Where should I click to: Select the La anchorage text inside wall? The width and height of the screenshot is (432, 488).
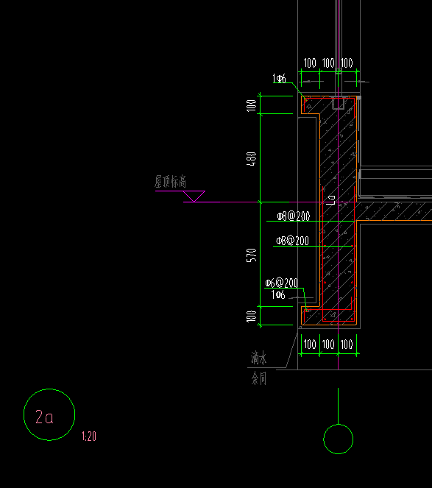pyautogui.click(x=332, y=199)
